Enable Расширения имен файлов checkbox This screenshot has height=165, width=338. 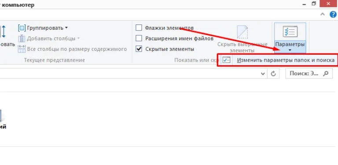(x=139, y=39)
